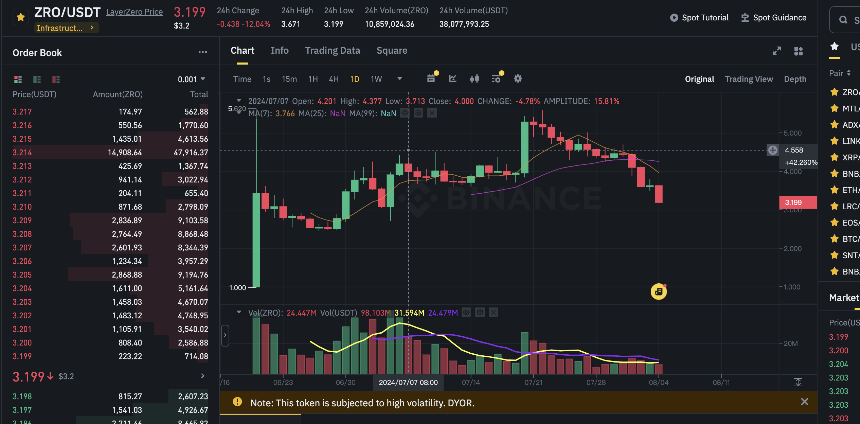Expand the chart to fullscreen

pos(777,51)
